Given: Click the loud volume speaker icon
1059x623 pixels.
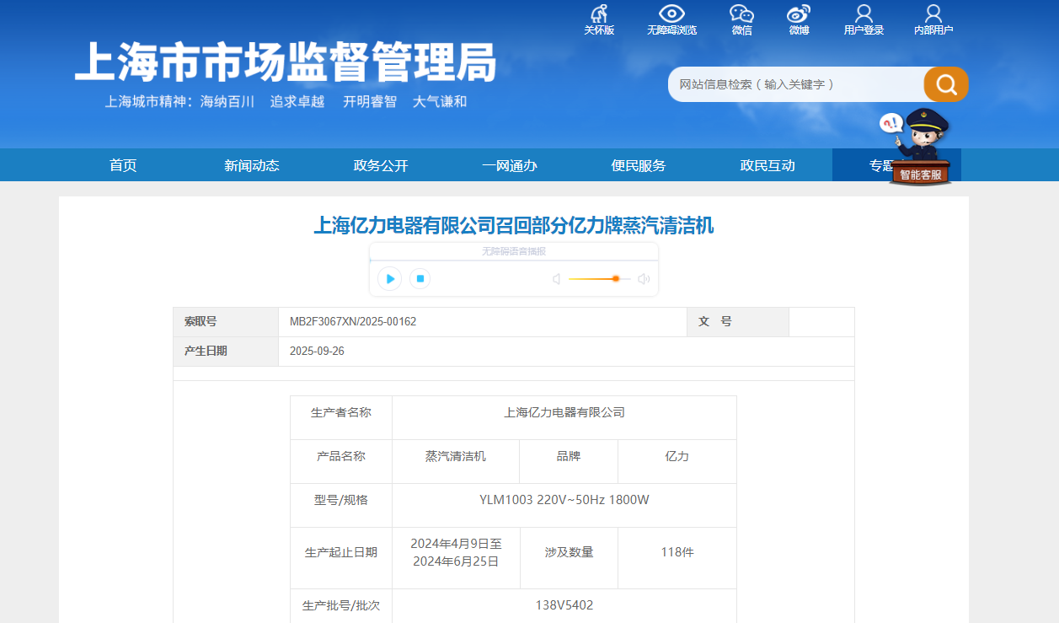Looking at the screenshot, I should point(644,279).
